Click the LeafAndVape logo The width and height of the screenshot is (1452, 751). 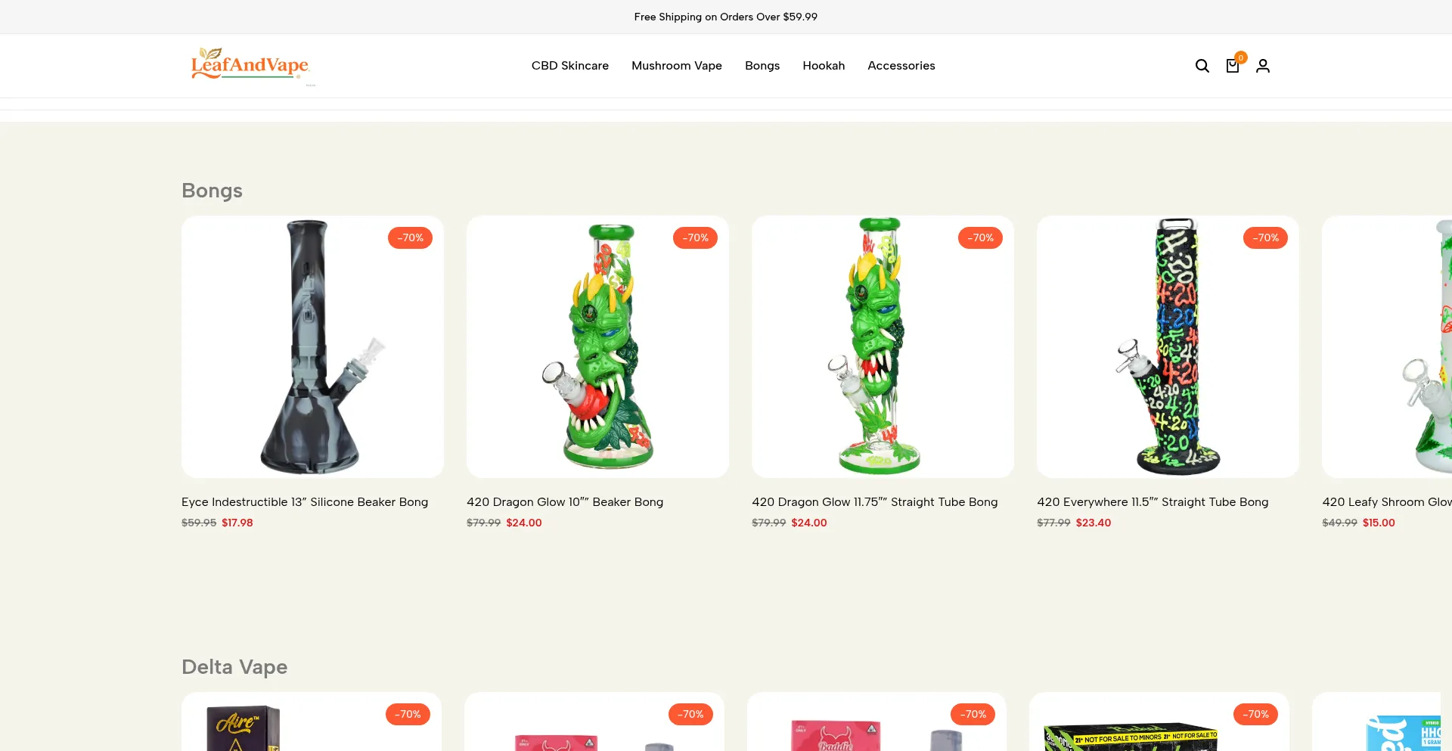250,65
